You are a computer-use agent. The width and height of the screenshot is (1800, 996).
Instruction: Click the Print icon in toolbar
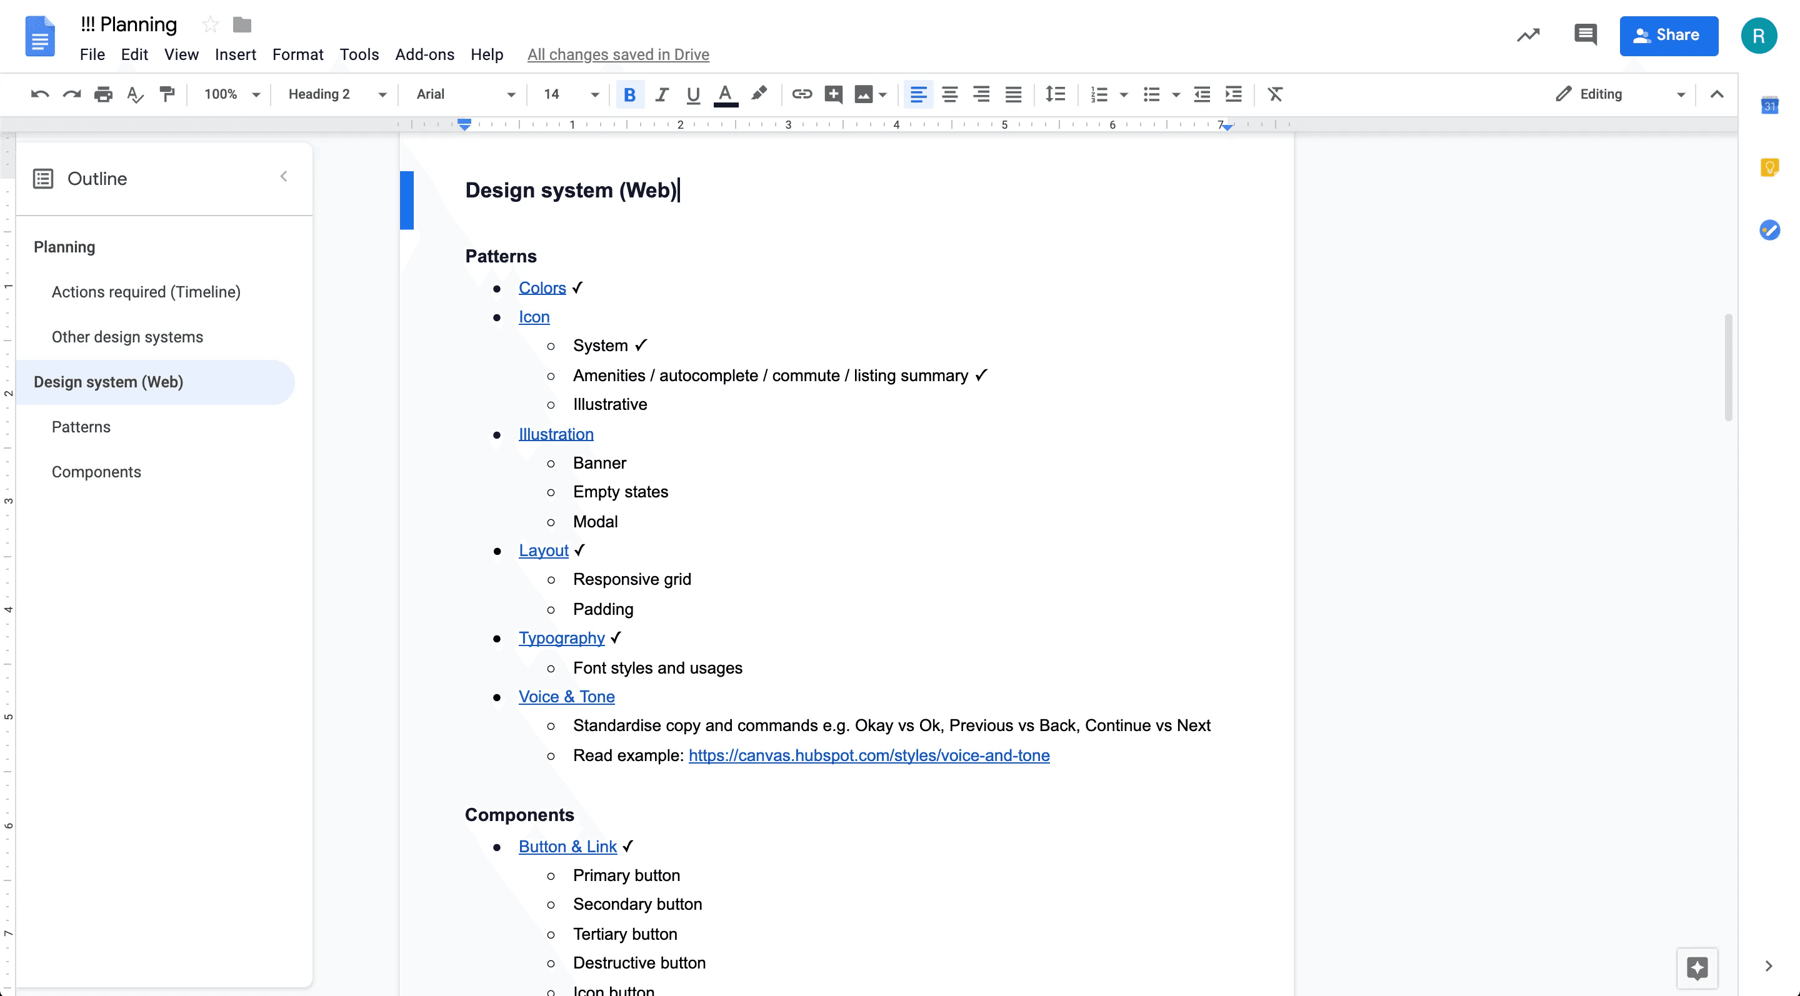click(x=103, y=94)
